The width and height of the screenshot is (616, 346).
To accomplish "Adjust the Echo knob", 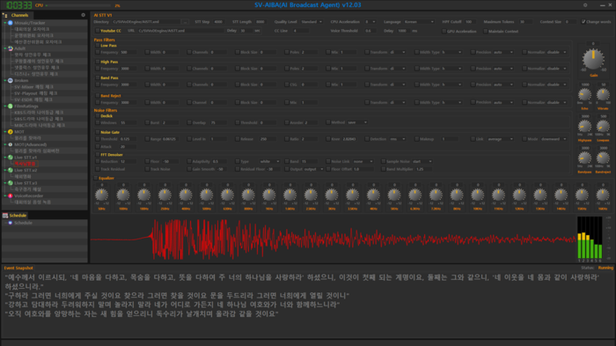I will click(584, 94).
